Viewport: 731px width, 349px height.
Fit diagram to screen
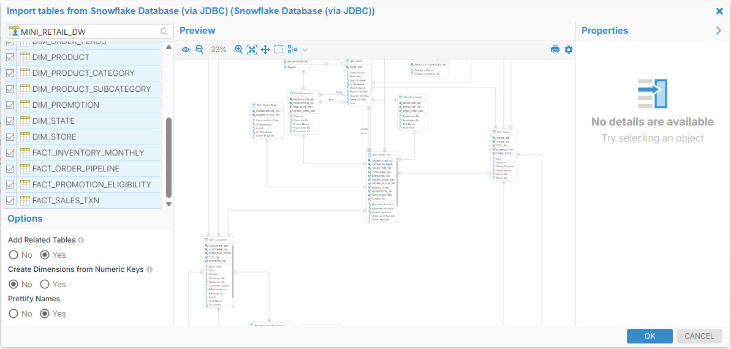(252, 50)
